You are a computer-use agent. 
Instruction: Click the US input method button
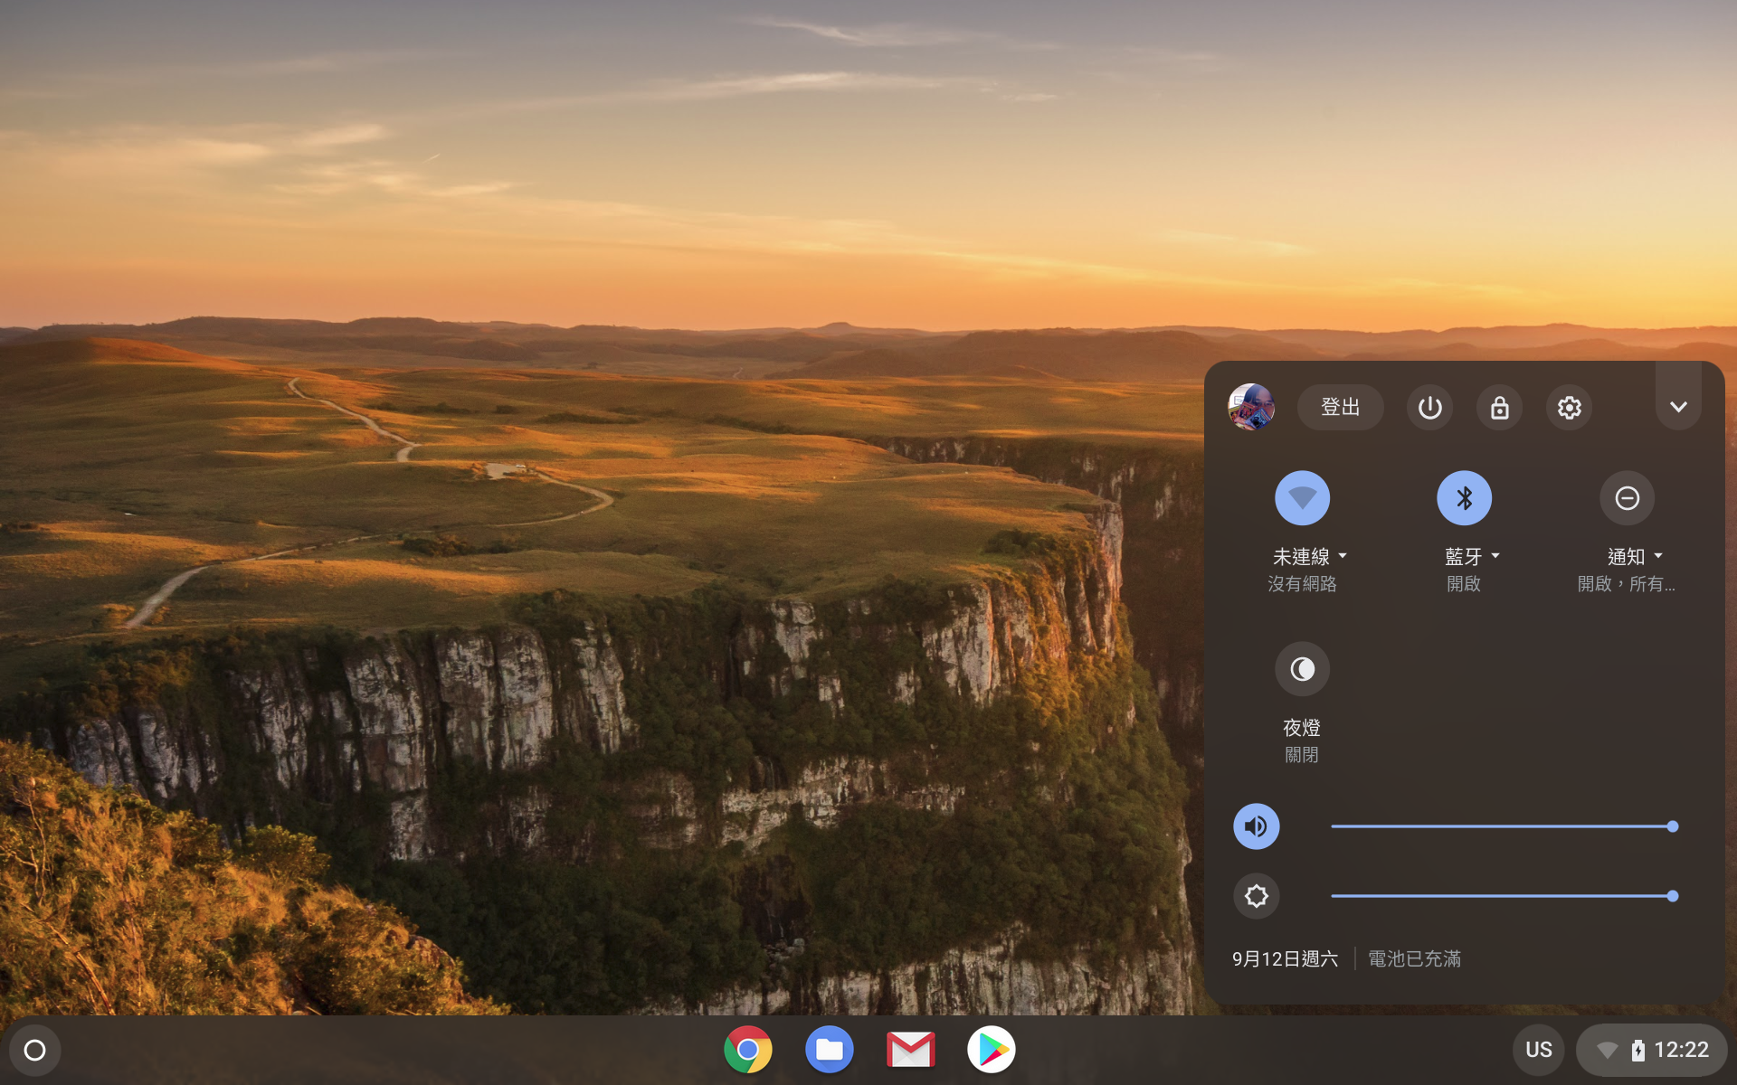coord(1538,1050)
